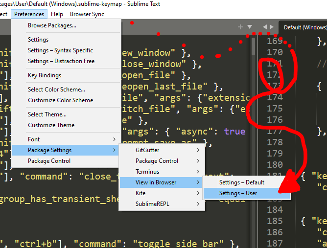This screenshot has height=248, width=327.
Task: Open the Browser Sync menu
Action: 87,14
